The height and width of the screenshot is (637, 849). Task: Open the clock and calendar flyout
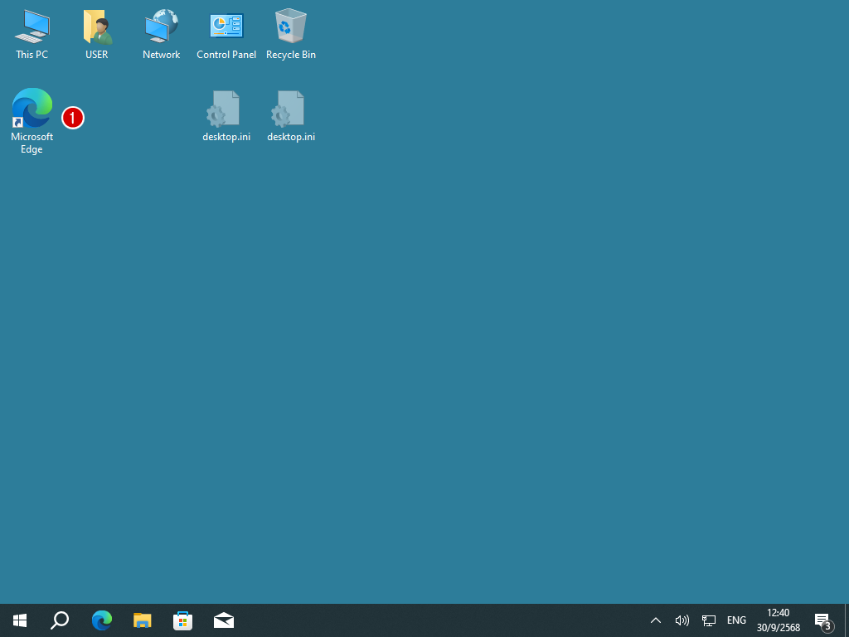click(778, 620)
